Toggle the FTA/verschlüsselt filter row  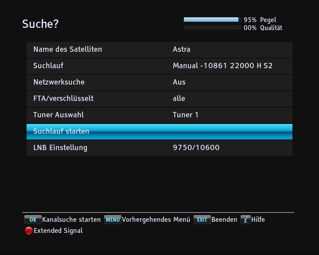pyautogui.click(x=159, y=99)
